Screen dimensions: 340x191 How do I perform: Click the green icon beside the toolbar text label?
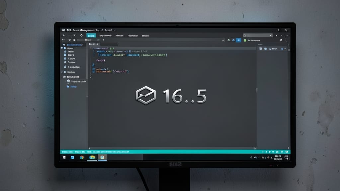245,40
